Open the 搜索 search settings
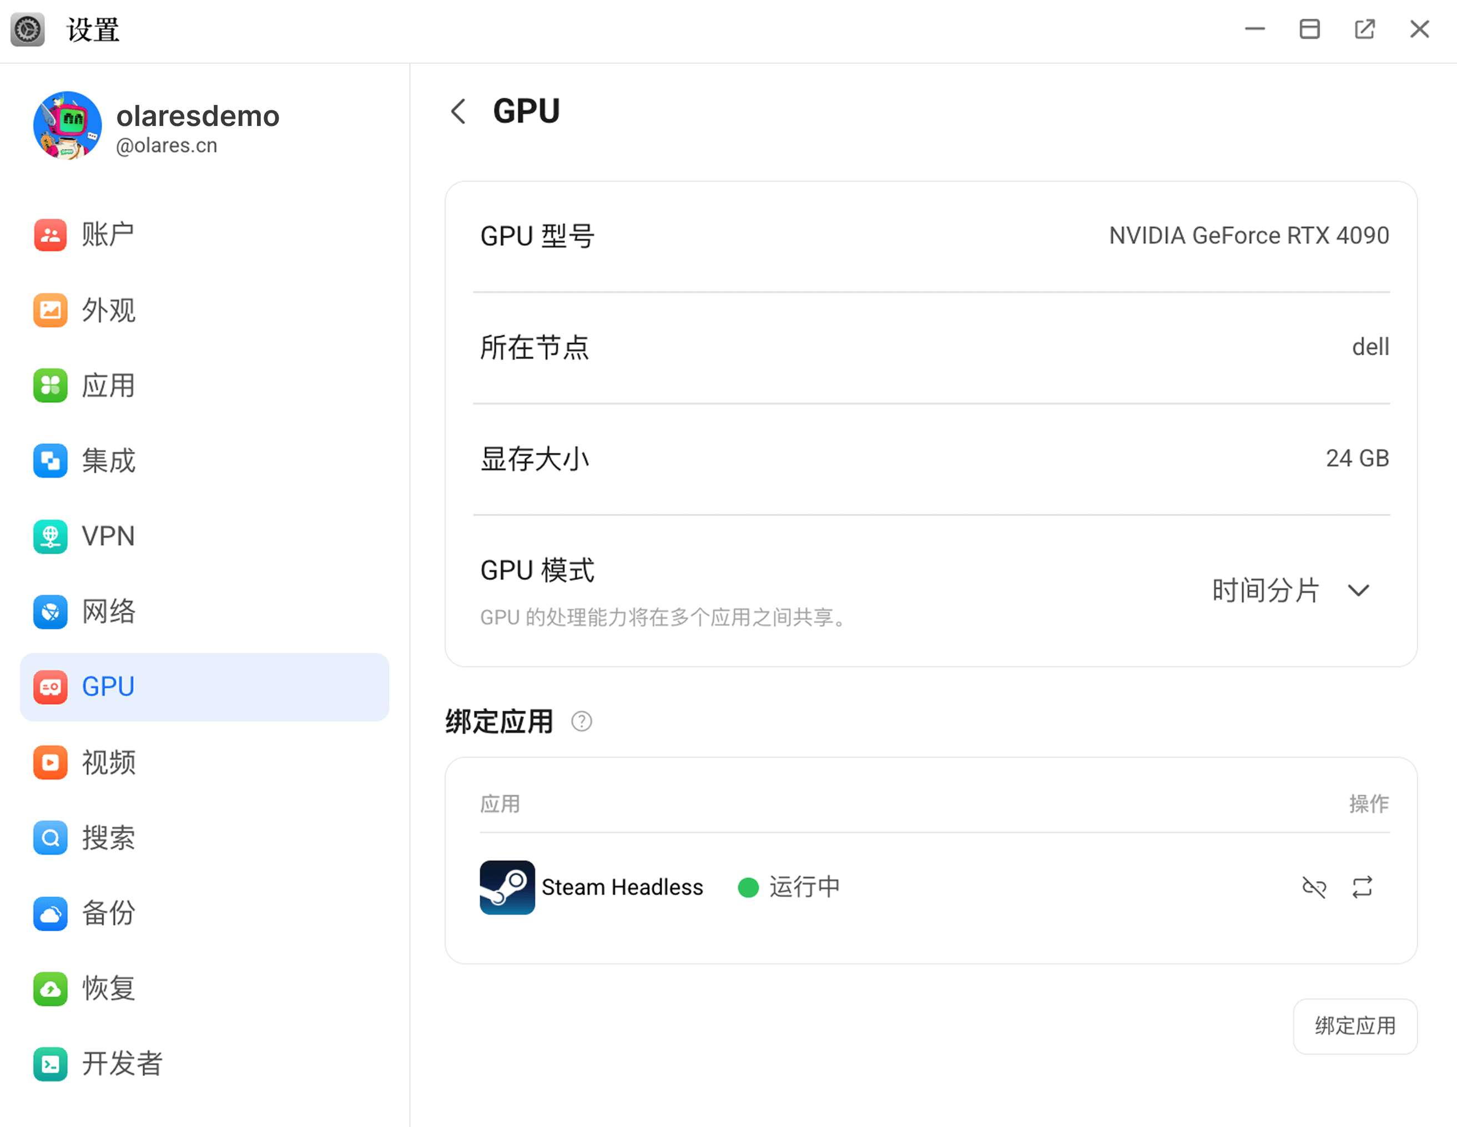This screenshot has height=1127, width=1457. [x=108, y=837]
